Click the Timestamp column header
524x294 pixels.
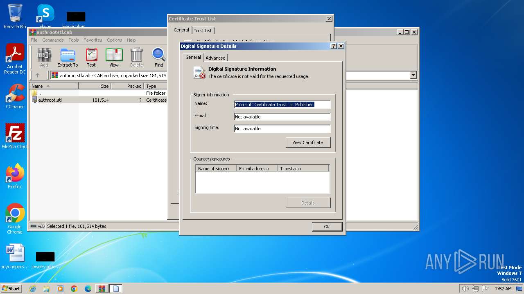(x=303, y=169)
